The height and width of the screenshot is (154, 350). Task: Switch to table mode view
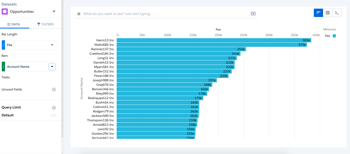[x=328, y=13]
